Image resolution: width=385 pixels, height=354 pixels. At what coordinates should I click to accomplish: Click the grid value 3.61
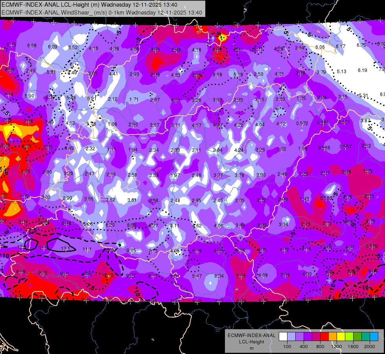[x=132, y=200]
